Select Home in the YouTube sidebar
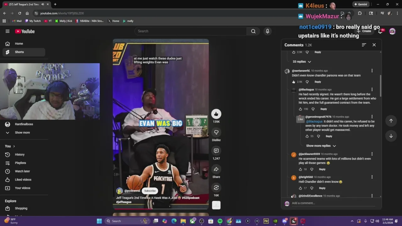Image resolution: width=402 pixels, height=226 pixels. coord(24,44)
